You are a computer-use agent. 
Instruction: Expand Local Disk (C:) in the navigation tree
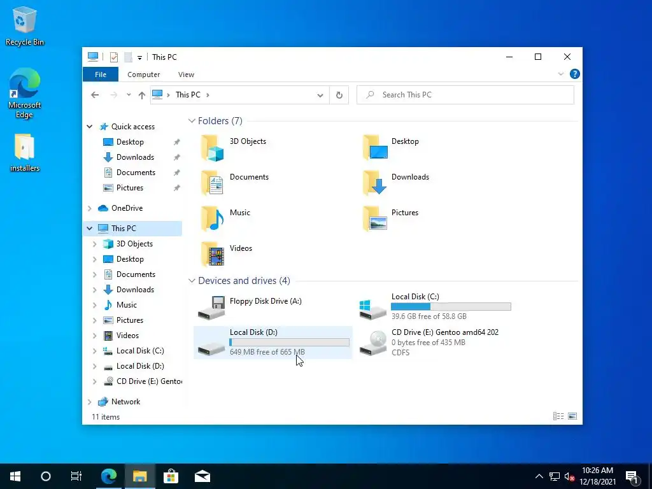pos(95,351)
